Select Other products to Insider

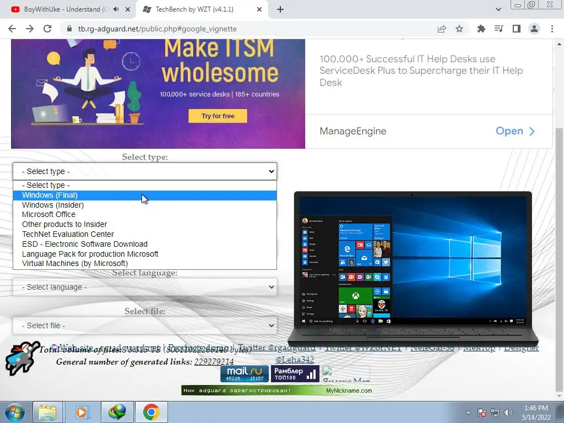tap(145, 225)
